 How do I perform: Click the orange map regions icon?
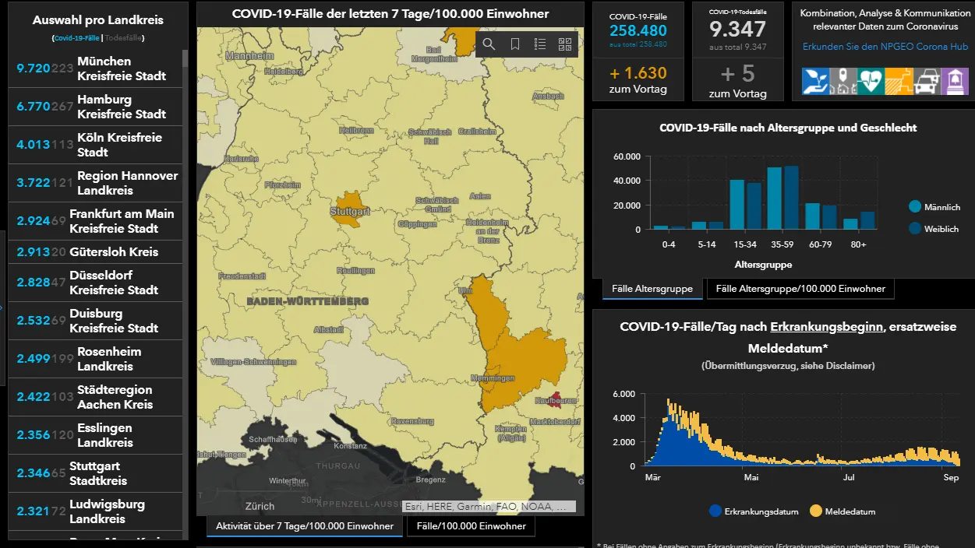(898, 82)
